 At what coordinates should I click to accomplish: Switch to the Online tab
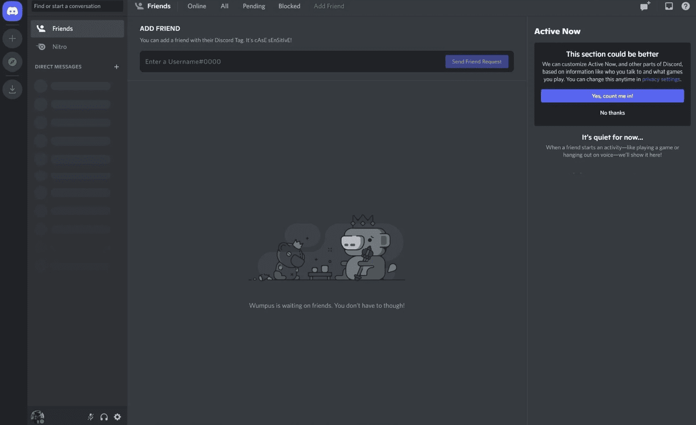tap(197, 6)
